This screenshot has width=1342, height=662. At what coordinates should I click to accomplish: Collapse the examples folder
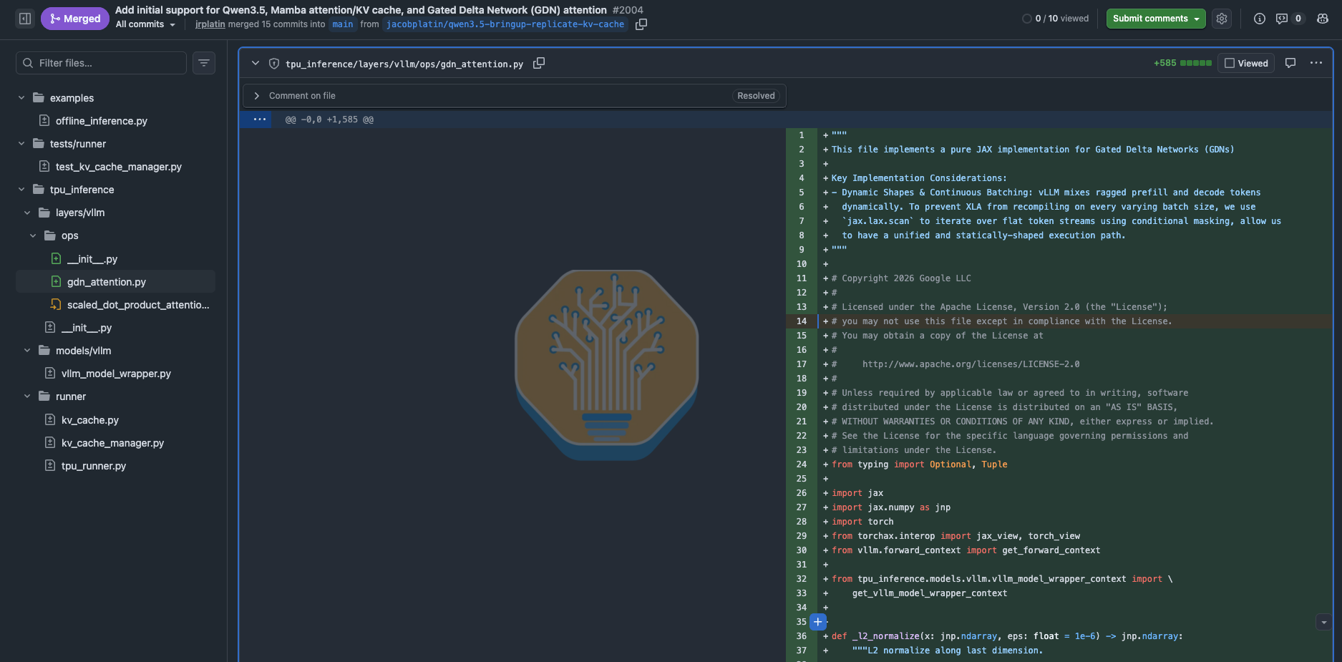click(21, 97)
